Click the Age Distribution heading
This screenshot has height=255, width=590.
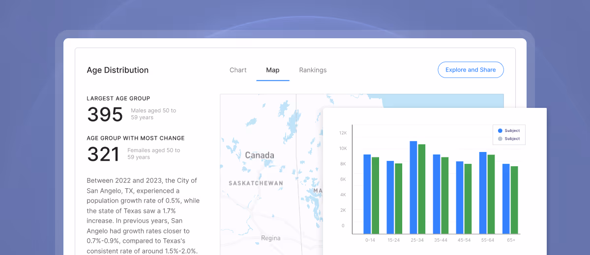pos(118,70)
